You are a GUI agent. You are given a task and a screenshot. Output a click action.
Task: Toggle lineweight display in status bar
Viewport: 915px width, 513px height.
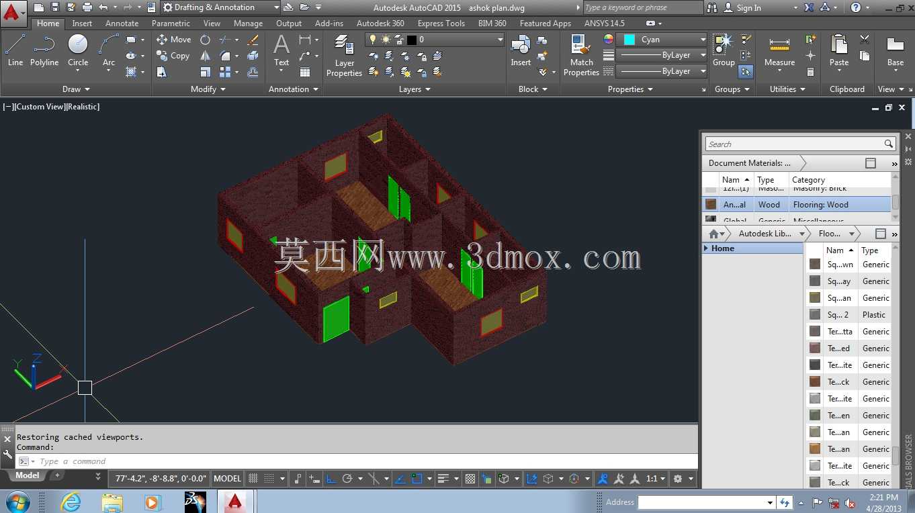click(x=443, y=479)
